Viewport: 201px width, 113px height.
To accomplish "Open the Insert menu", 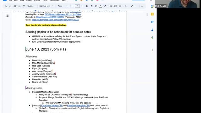I will (29, 1).
